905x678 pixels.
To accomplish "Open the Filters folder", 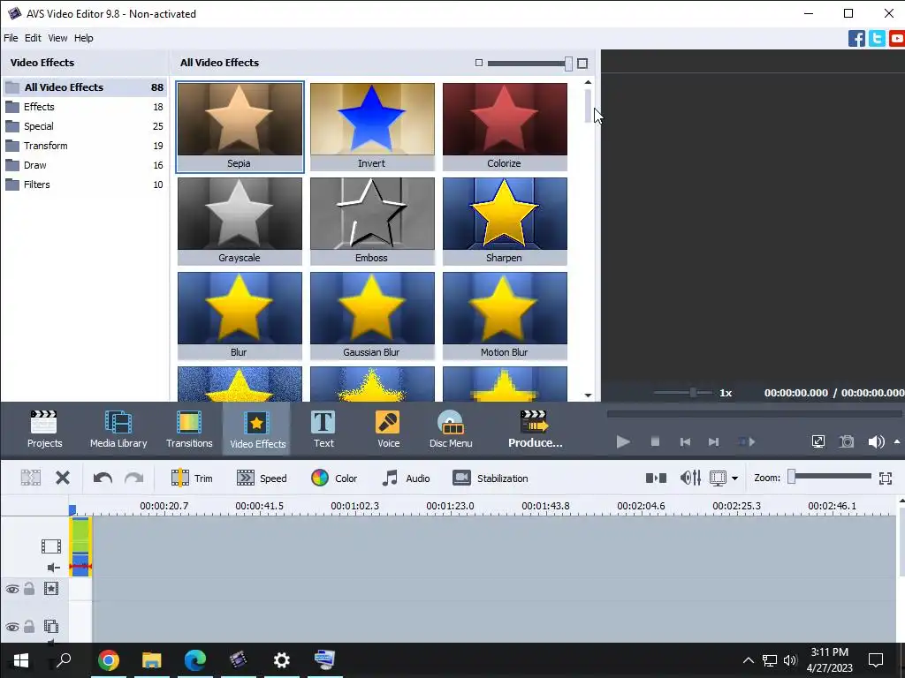I will pos(84,185).
